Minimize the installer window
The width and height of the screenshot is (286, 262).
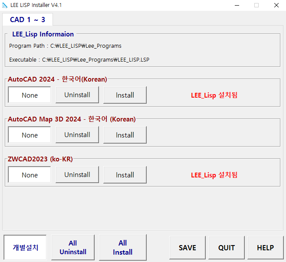coord(237,5)
